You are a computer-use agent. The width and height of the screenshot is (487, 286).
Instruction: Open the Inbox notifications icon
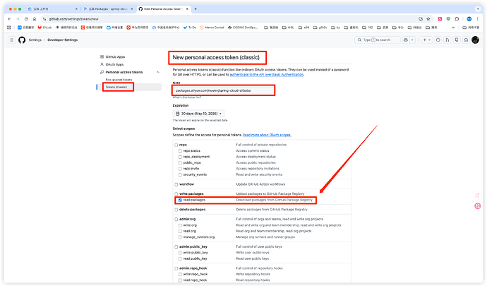tap(466, 40)
